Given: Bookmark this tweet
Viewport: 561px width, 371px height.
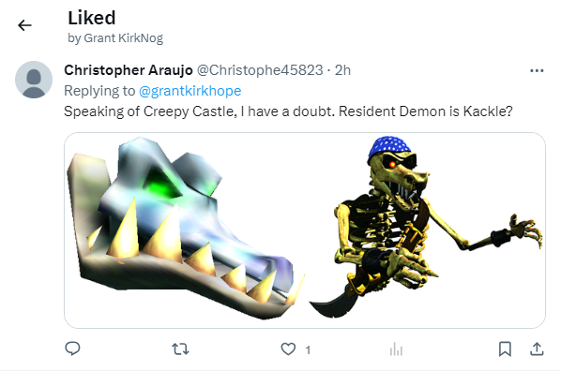Looking at the screenshot, I should pyautogui.click(x=505, y=349).
